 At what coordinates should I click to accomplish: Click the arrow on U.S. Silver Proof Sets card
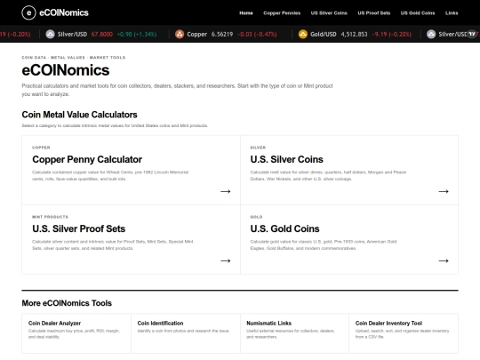[225, 260]
